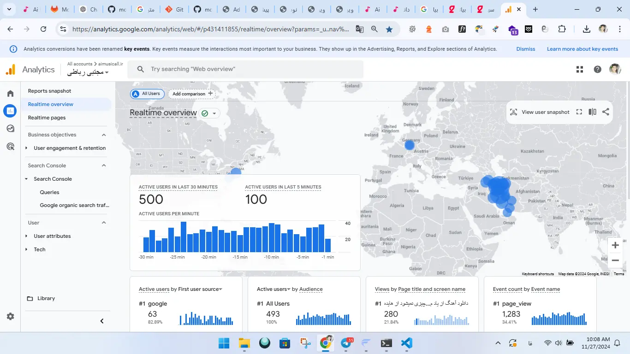Open Google organic search traffic report
Image resolution: width=630 pixels, height=354 pixels.
pos(74,206)
